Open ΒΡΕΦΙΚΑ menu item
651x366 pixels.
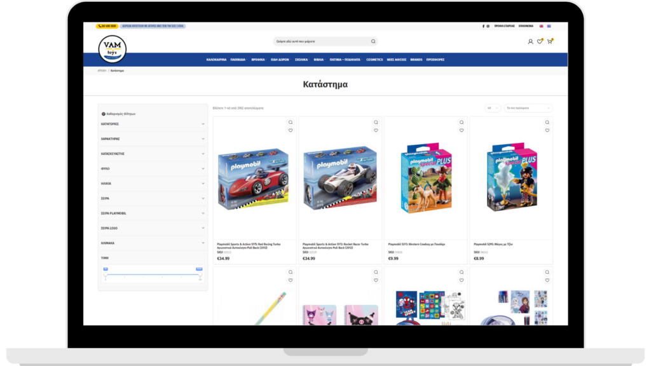(258, 60)
